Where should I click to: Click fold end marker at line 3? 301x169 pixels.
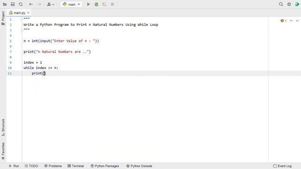[22, 30]
